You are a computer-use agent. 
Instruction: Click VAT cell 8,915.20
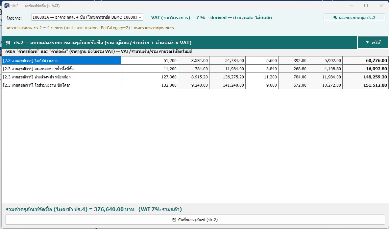[194, 77]
